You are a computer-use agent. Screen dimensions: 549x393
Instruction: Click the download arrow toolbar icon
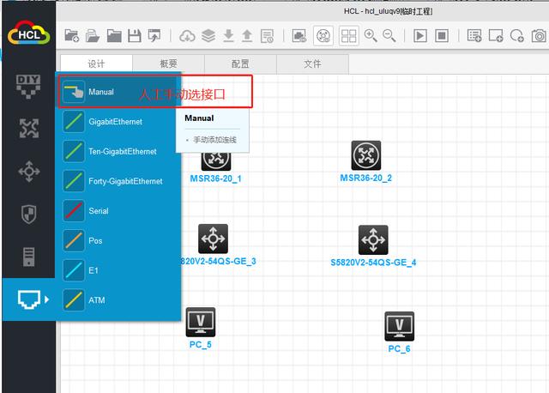pyautogui.click(x=228, y=36)
